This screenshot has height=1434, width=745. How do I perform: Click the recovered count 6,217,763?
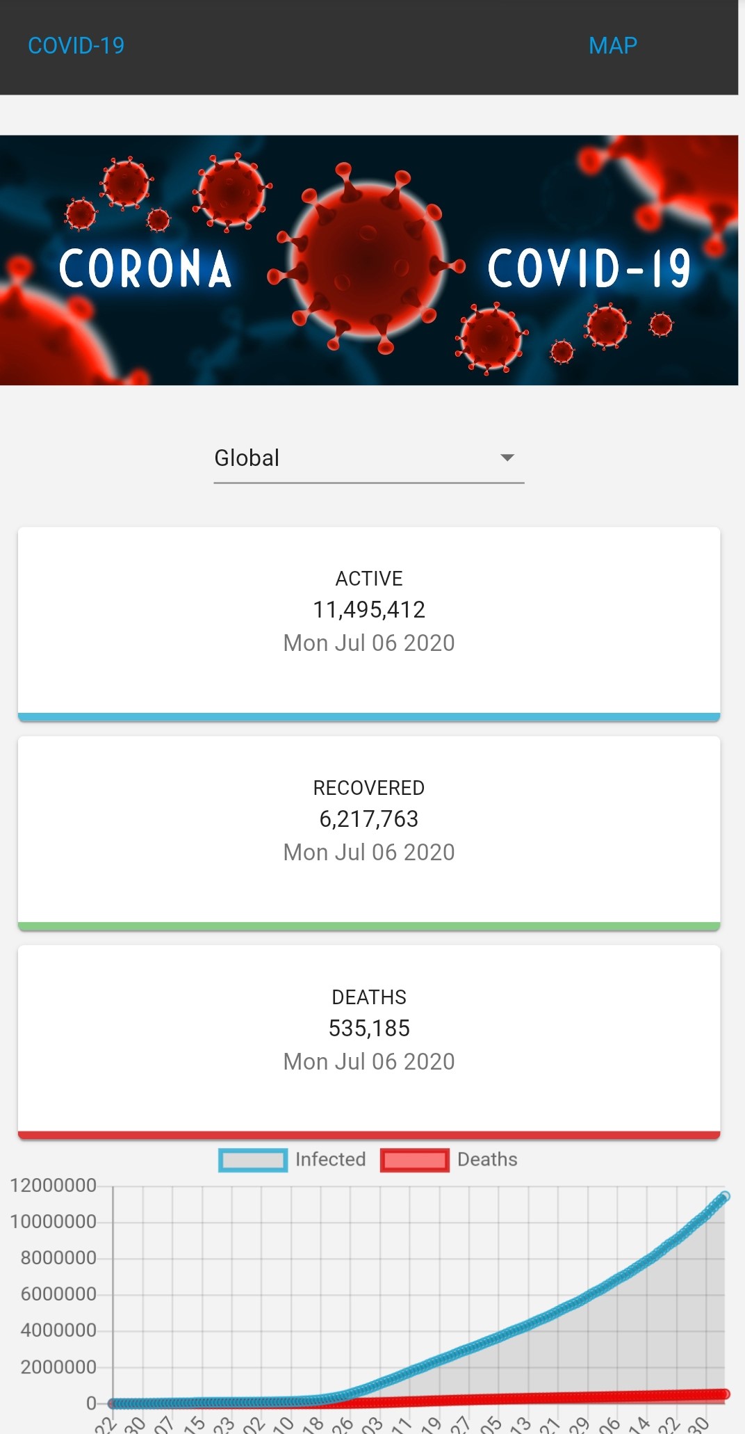point(369,819)
